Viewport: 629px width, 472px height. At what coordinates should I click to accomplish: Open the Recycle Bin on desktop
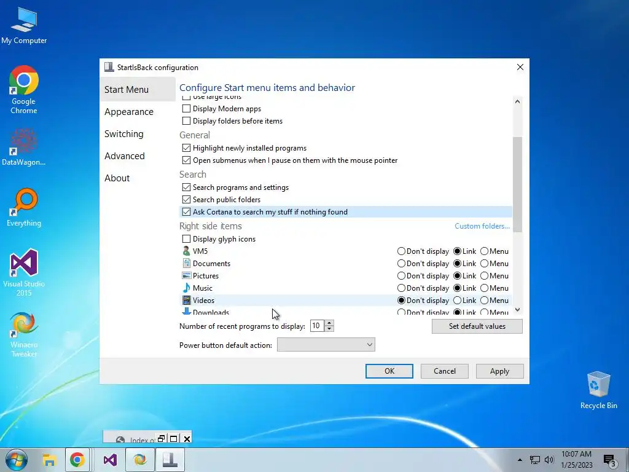click(598, 390)
